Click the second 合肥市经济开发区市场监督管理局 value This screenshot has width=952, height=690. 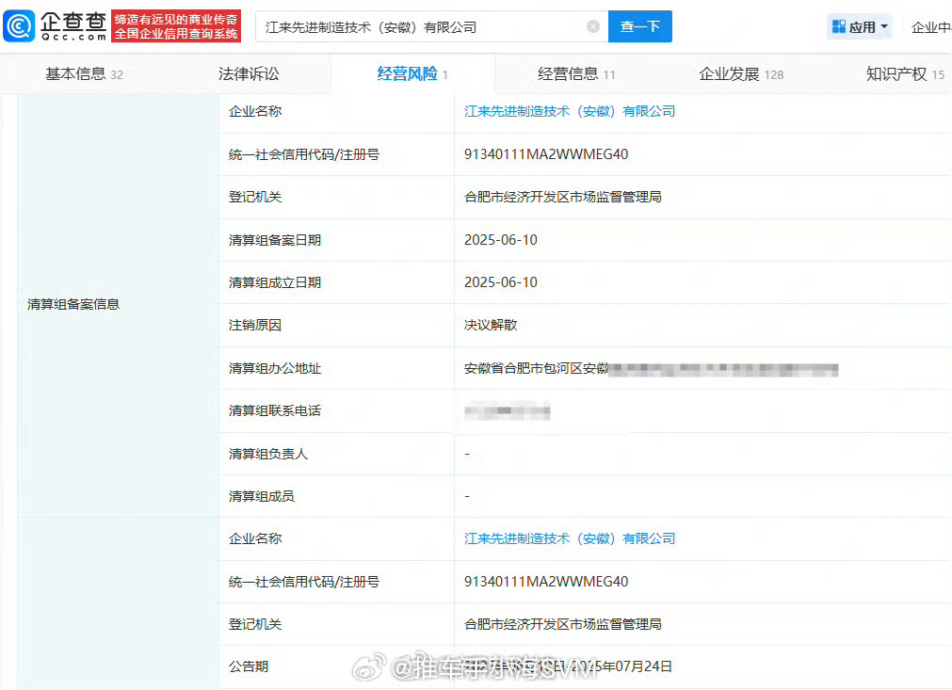pyautogui.click(x=563, y=624)
